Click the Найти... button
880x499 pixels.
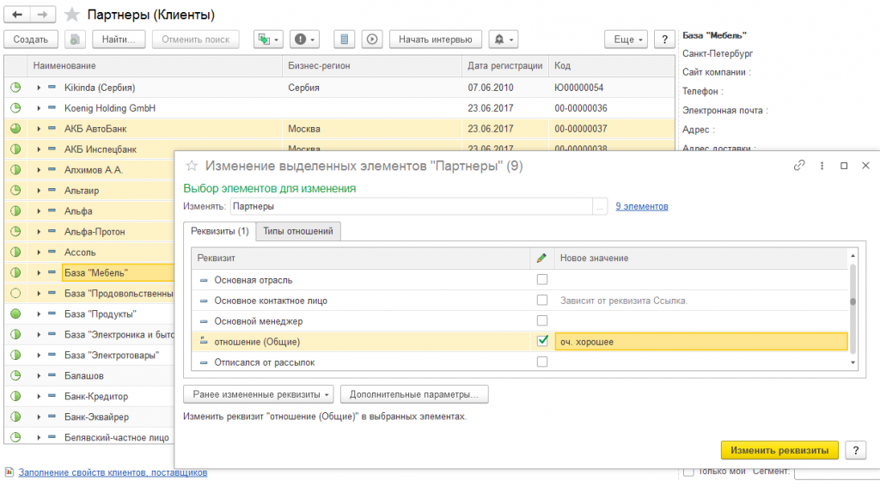(x=119, y=40)
